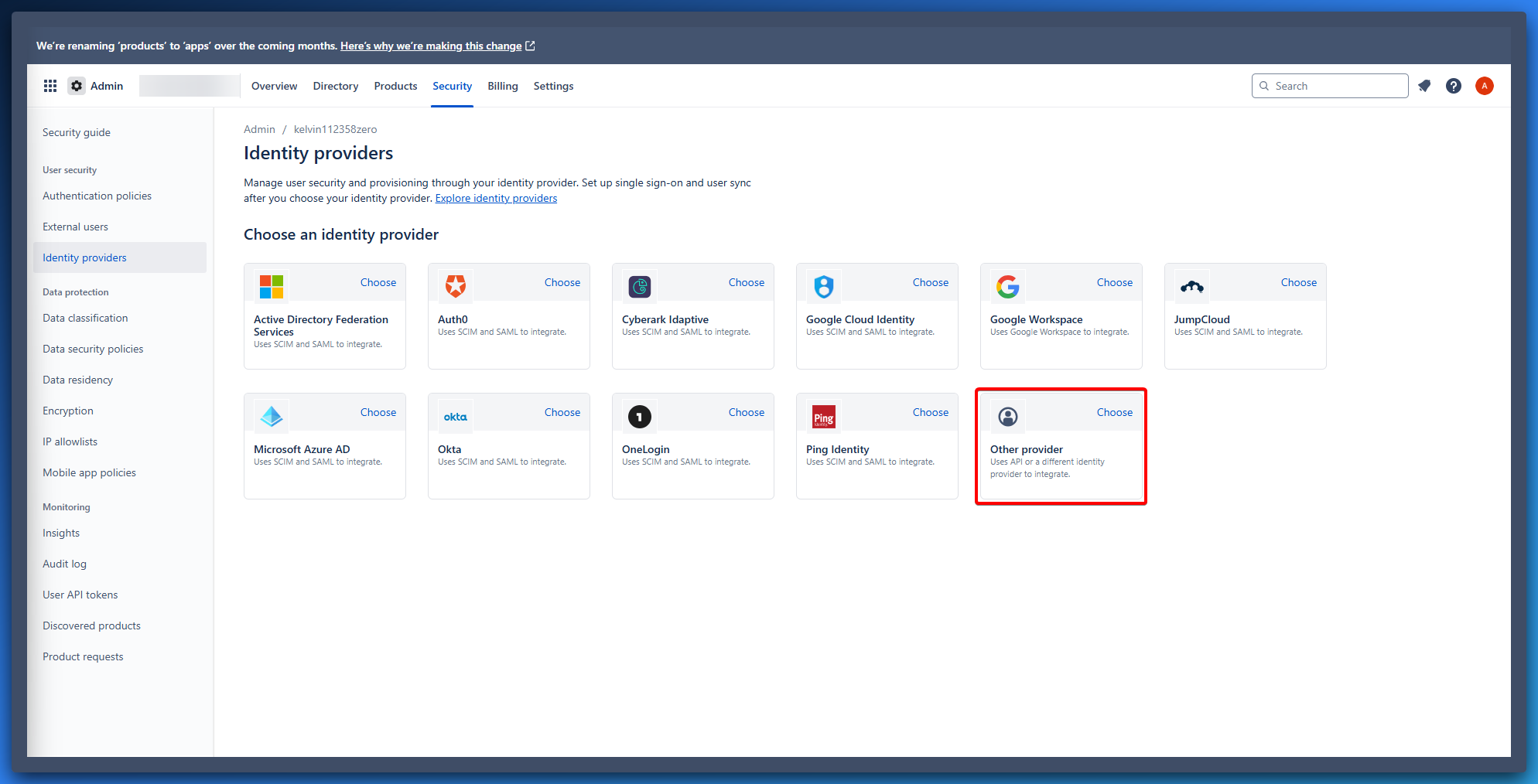
Task: Choose the Microsoft Azure AD provider
Action: [x=378, y=412]
